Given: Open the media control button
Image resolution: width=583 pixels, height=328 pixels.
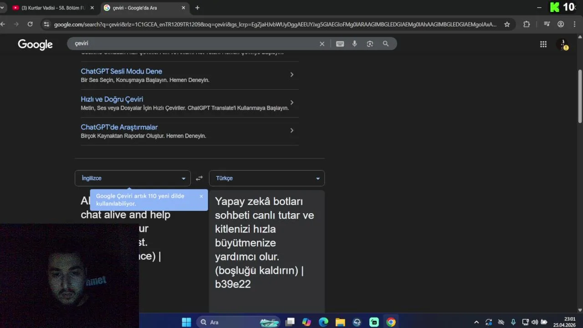Looking at the screenshot, I should point(547,24).
